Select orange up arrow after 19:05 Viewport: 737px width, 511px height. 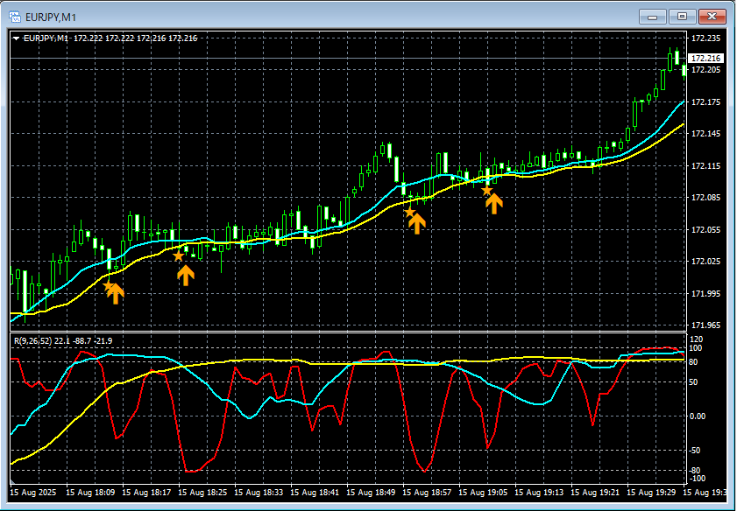(x=494, y=204)
